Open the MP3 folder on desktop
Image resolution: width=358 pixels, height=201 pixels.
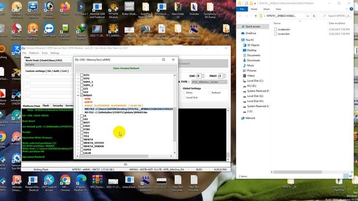226,31
